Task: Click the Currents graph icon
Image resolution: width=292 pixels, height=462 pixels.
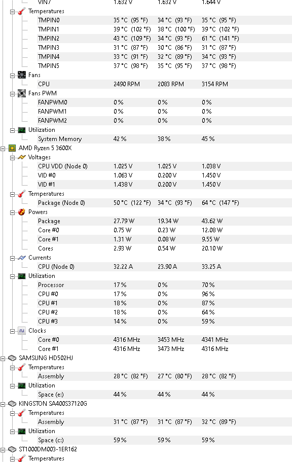Action: click(x=22, y=258)
